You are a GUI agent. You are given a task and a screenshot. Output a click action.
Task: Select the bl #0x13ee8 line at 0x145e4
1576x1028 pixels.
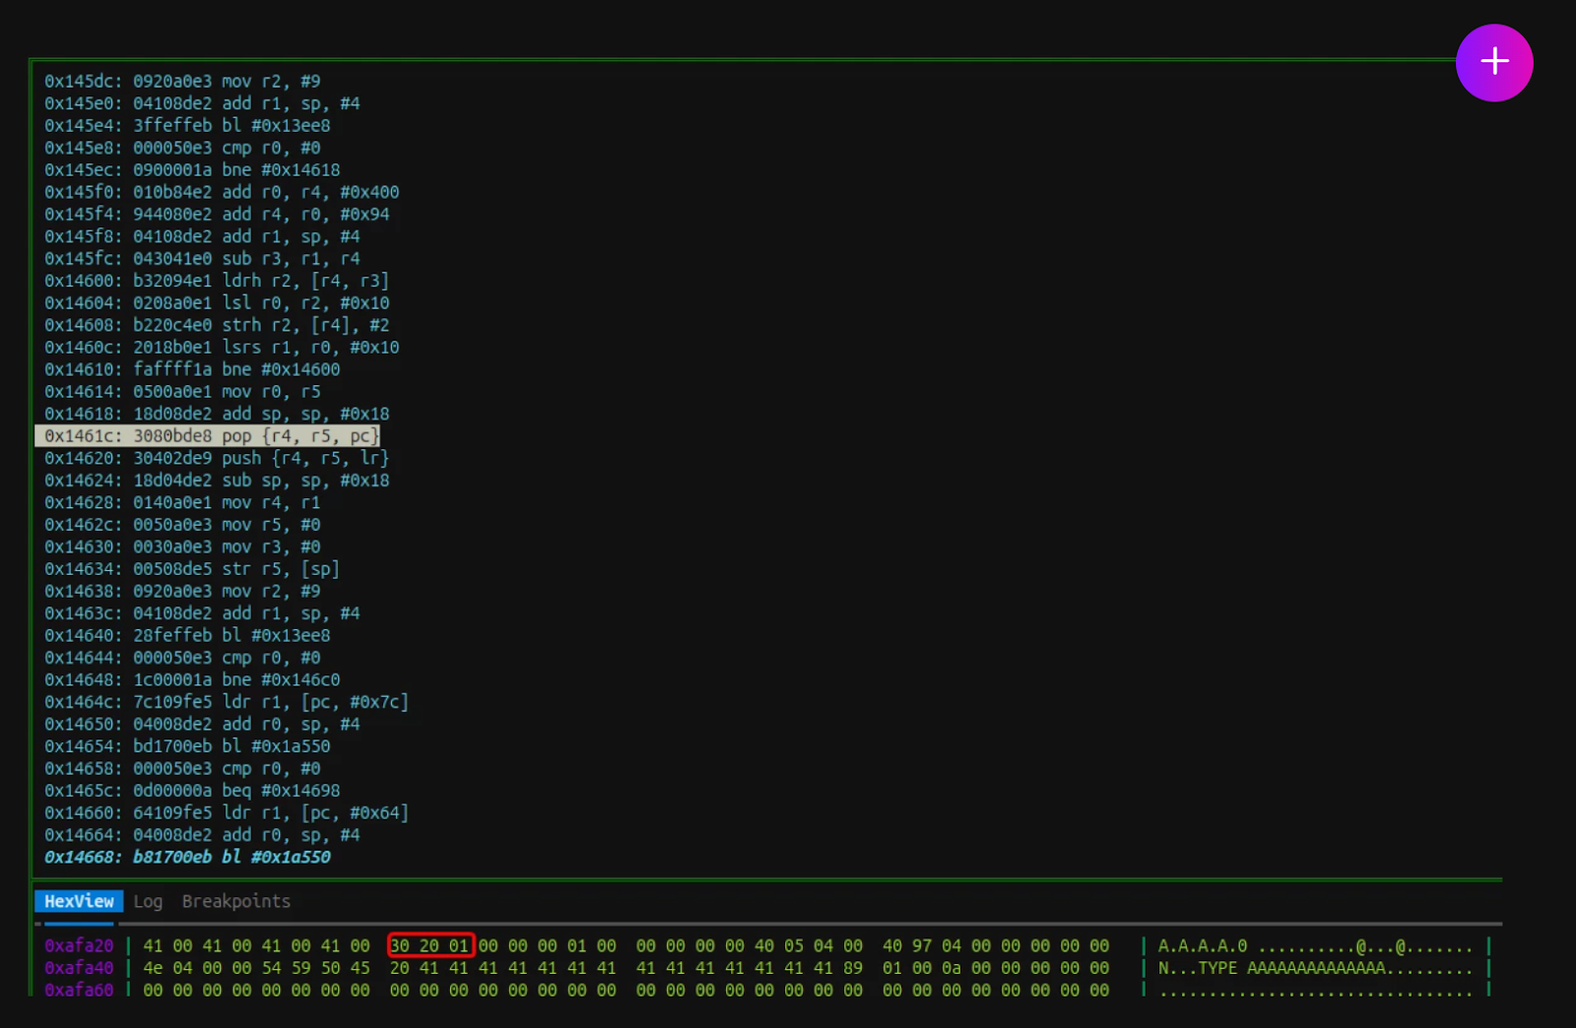click(x=187, y=125)
